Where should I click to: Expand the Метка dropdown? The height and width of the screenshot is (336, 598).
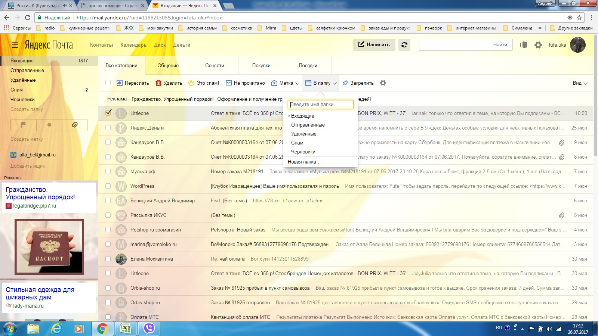(286, 83)
